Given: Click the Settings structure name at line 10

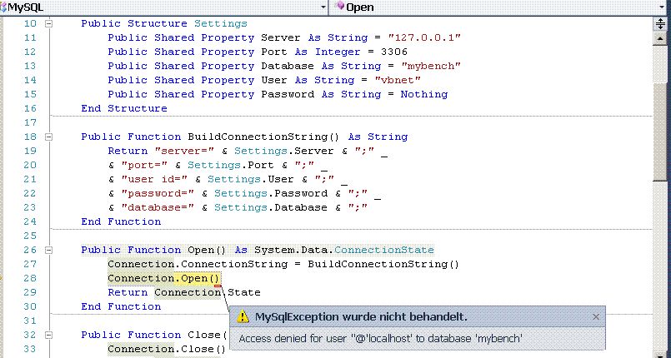Looking at the screenshot, I should pos(220,23).
